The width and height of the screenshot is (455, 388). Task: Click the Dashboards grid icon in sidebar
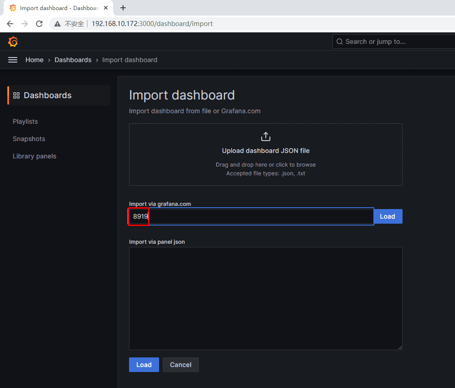click(x=16, y=95)
